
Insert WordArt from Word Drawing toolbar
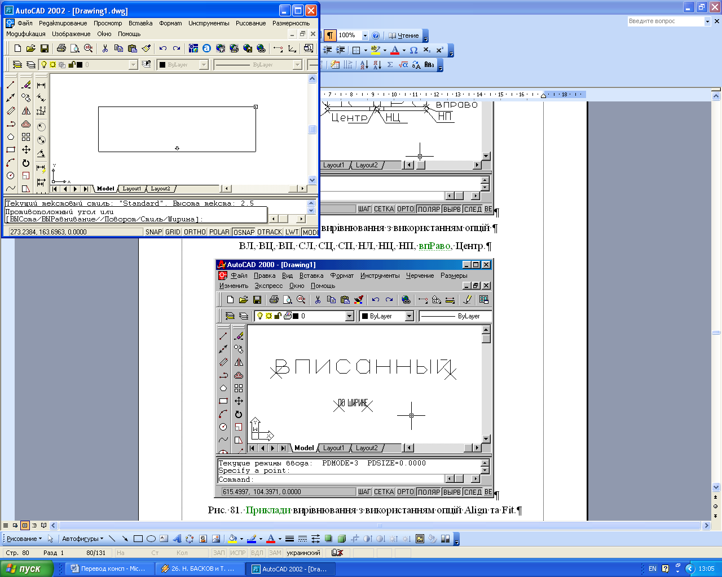177,539
